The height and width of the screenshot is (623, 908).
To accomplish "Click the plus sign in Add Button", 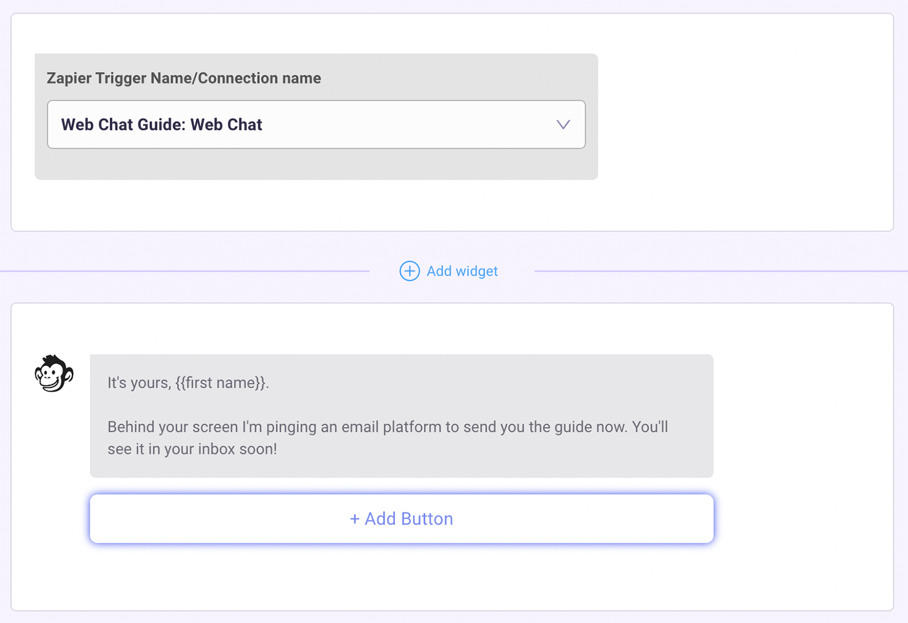I will (355, 519).
